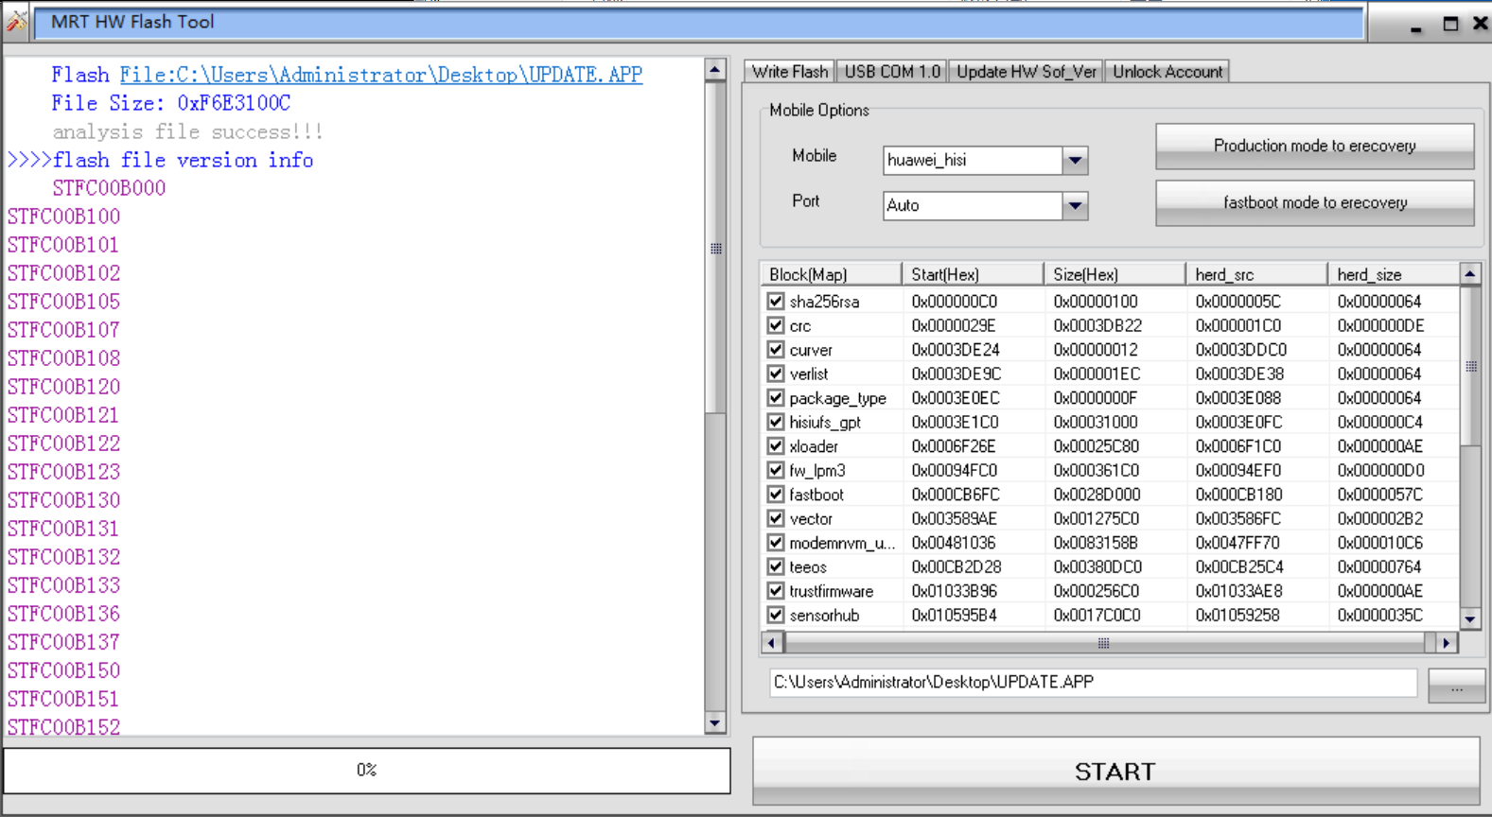Expand the Port Auto dropdown
The width and height of the screenshot is (1492, 817).
1075,206
